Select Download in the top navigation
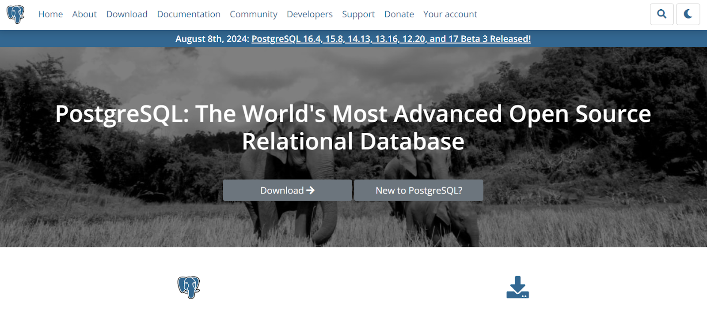Viewport: 707px width, 314px height. point(127,14)
